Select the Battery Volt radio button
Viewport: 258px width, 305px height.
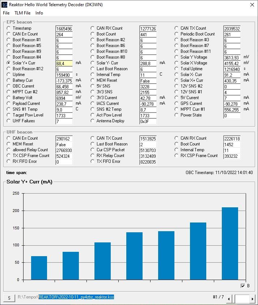(x=9, y=98)
